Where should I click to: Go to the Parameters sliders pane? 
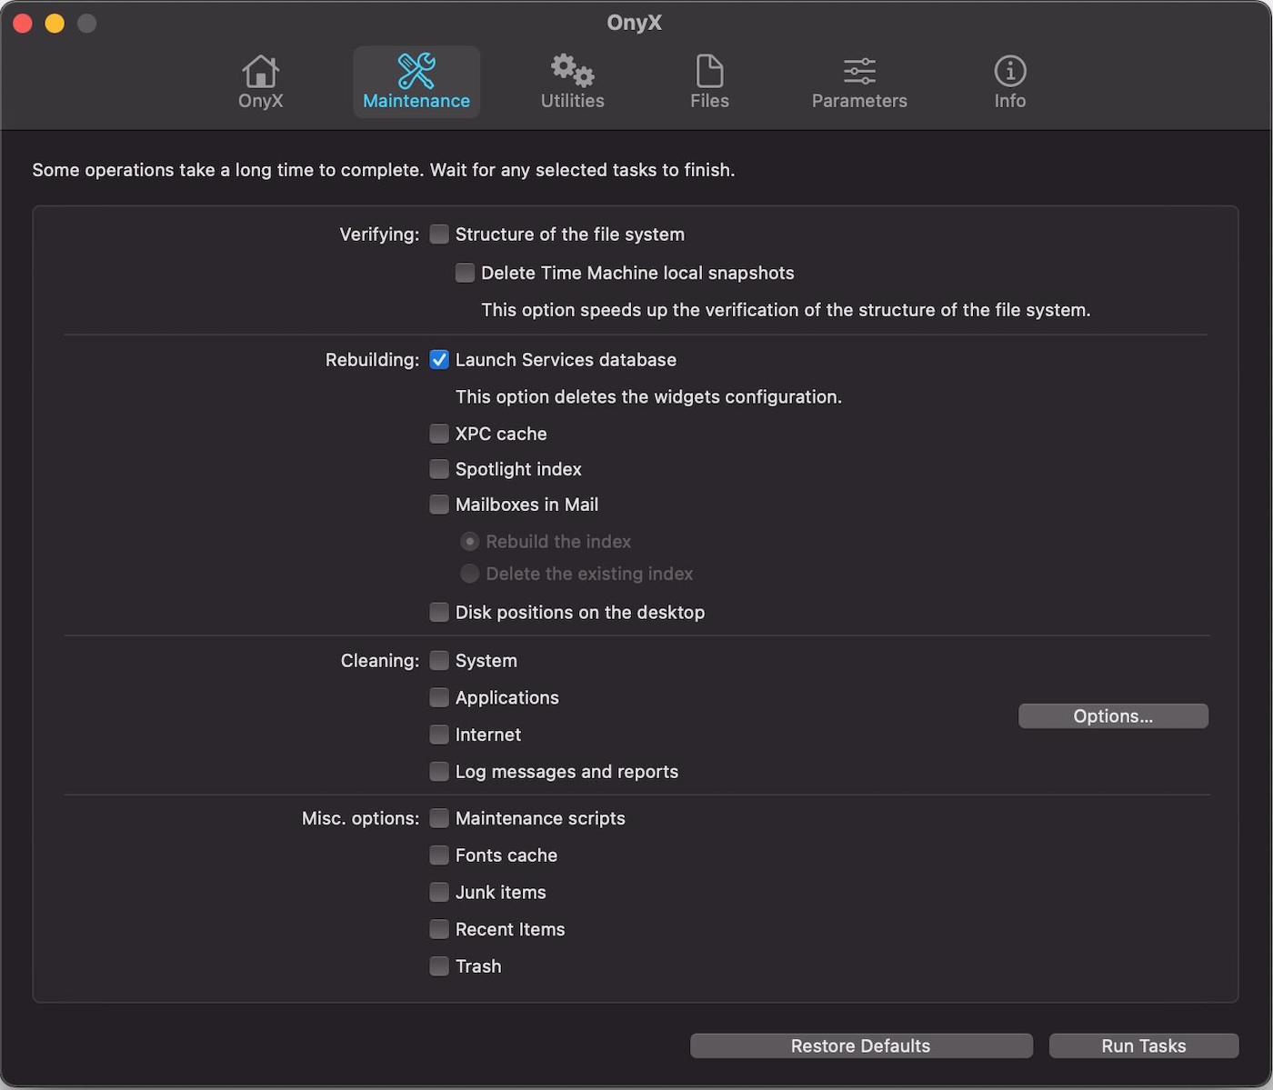point(859,82)
